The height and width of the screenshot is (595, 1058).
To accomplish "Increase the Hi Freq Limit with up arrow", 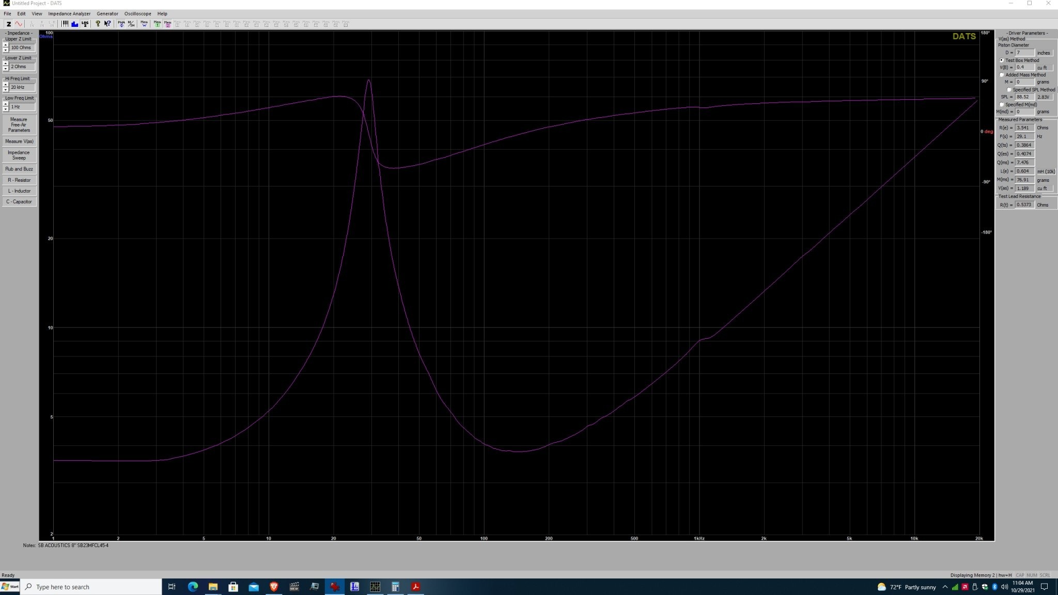I will coord(5,85).
